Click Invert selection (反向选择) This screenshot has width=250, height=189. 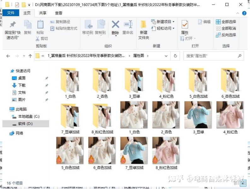[x=226, y=35]
